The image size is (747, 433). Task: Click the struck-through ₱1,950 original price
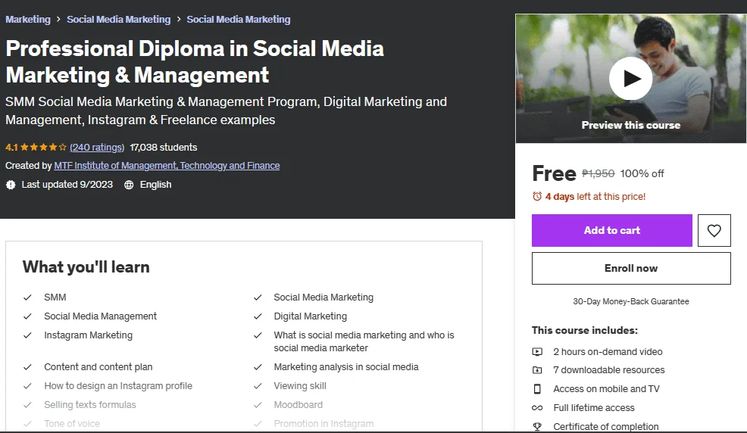[x=598, y=173]
